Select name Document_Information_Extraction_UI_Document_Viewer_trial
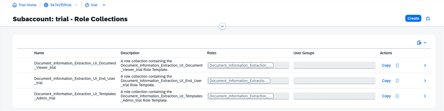The height and width of the screenshot is (111, 444). pos(75,65)
